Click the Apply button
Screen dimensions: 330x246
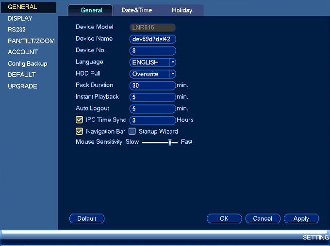(301, 219)
